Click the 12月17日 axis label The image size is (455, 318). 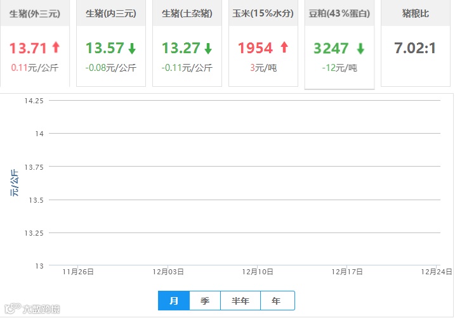click(x=347, y=272)
